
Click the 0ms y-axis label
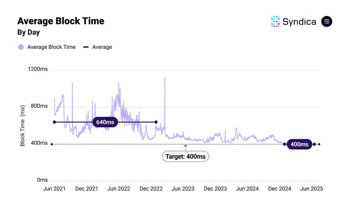pos(42,180)
